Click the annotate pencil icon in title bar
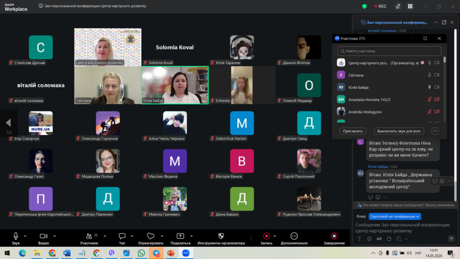 click(x=398, y=6)
